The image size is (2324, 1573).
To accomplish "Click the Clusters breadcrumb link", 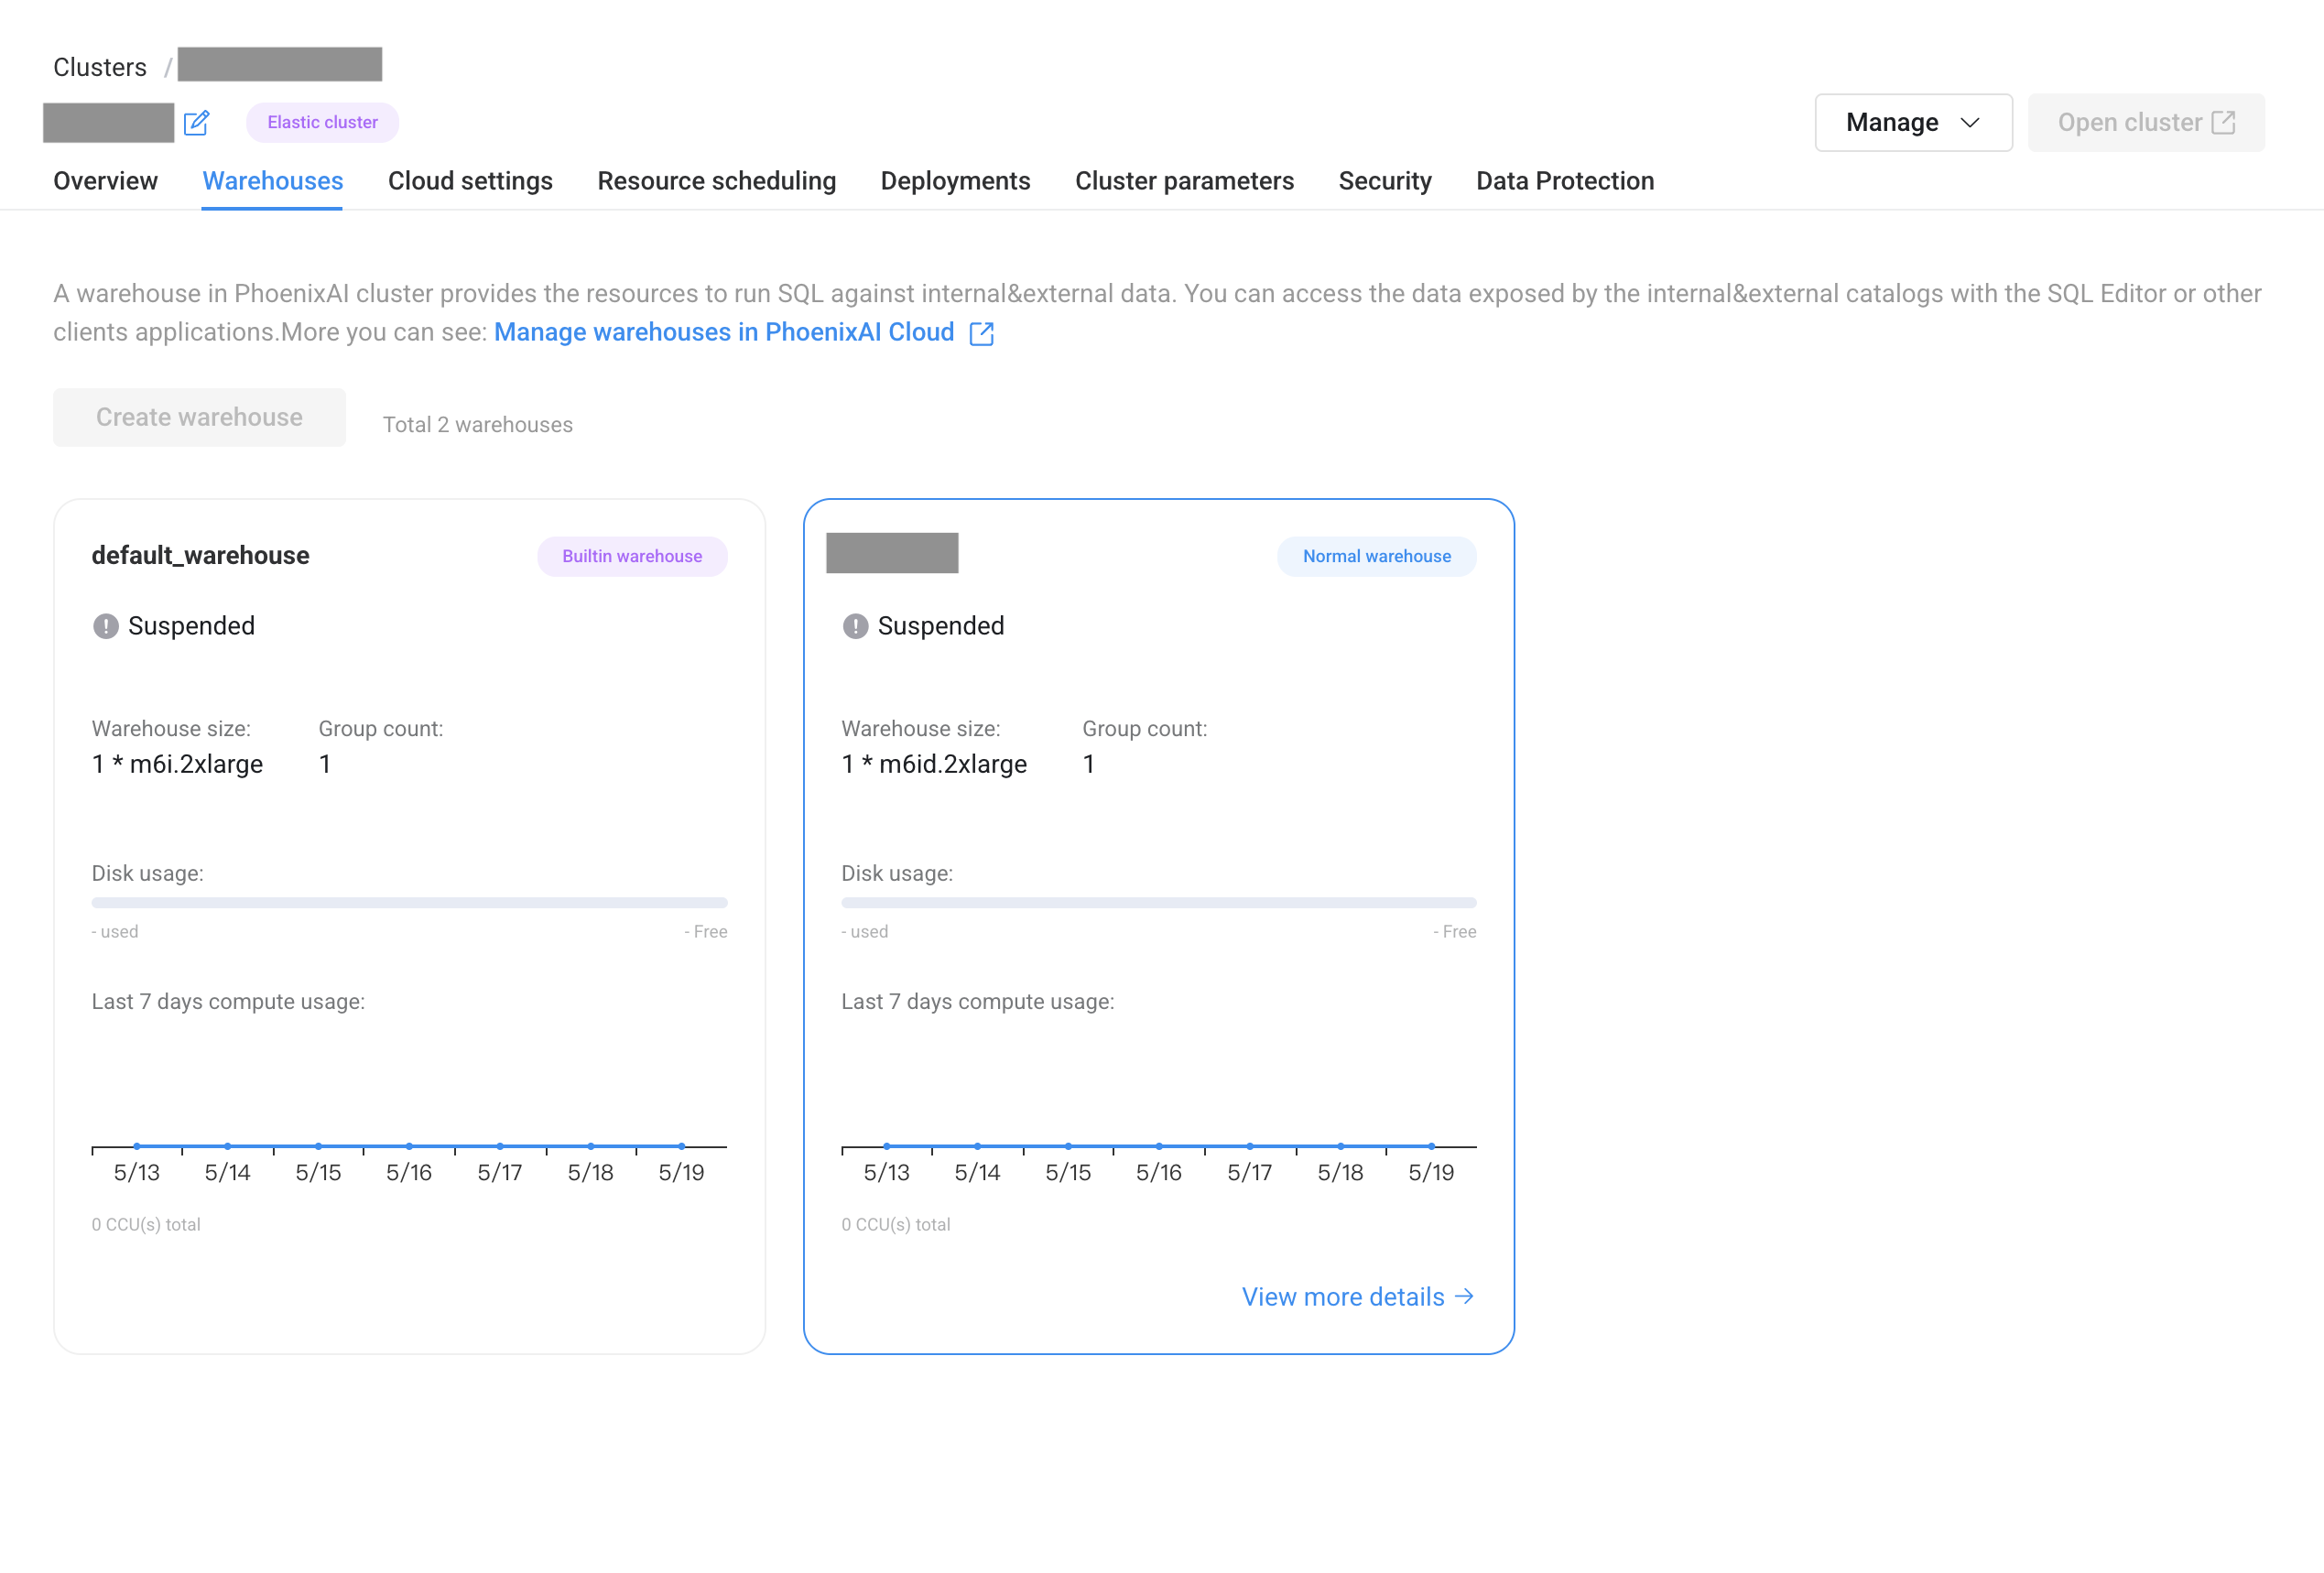I will [100, 67].
